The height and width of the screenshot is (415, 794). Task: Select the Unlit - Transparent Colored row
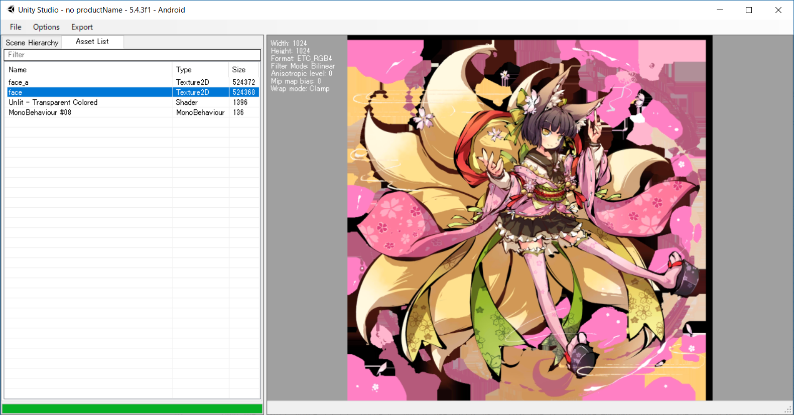point(132,102)
